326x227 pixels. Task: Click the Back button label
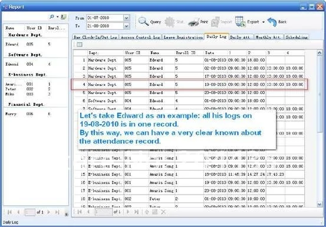(282, 22)
